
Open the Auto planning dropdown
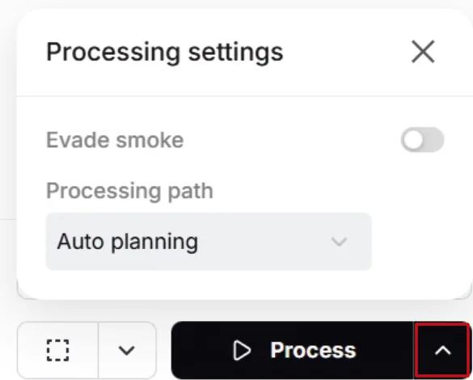(x=209, y=241)
